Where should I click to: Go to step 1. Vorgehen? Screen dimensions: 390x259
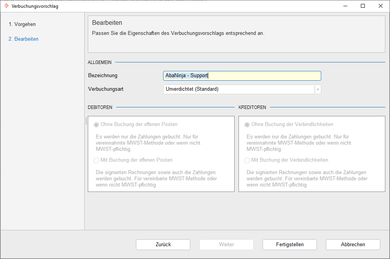[22, 24]
